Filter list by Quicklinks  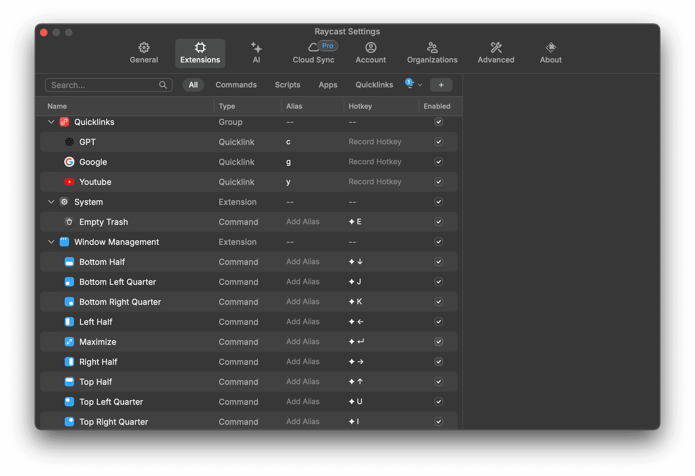point(374,85)
